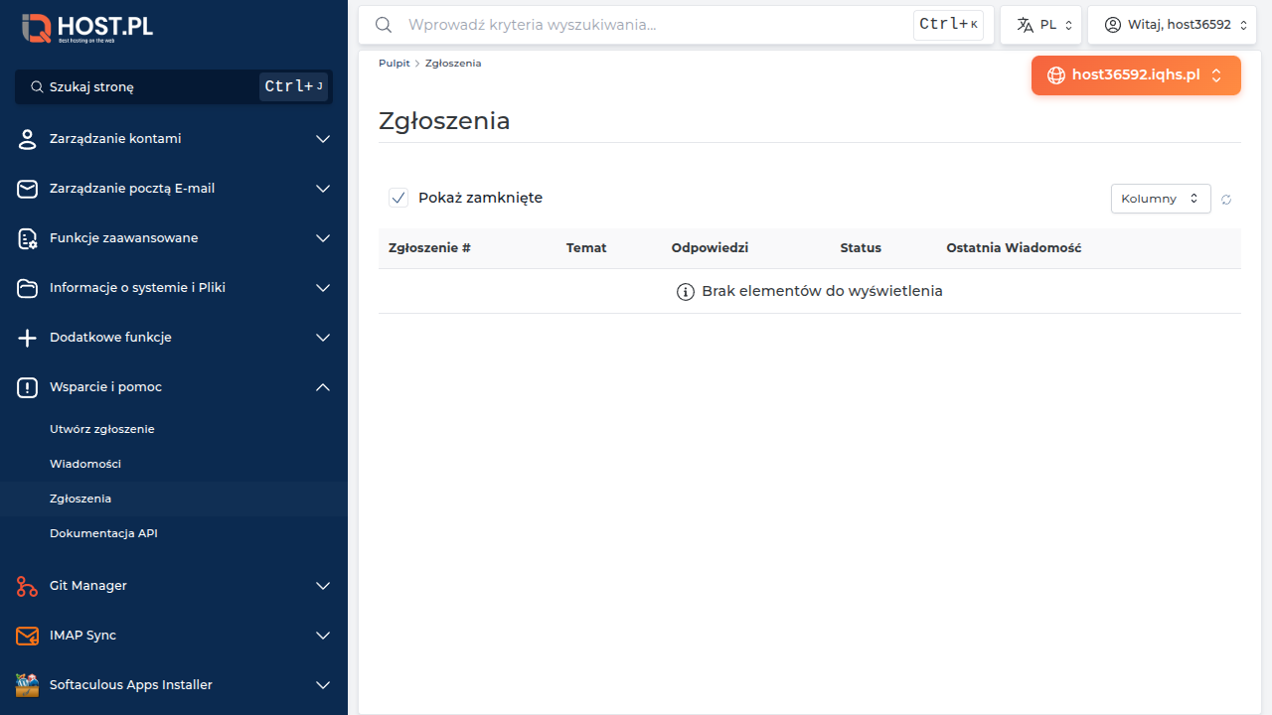Click the Ctrl+J shortcut badge
Viewport: 1272px width, 715px height.
pos(294,87)
